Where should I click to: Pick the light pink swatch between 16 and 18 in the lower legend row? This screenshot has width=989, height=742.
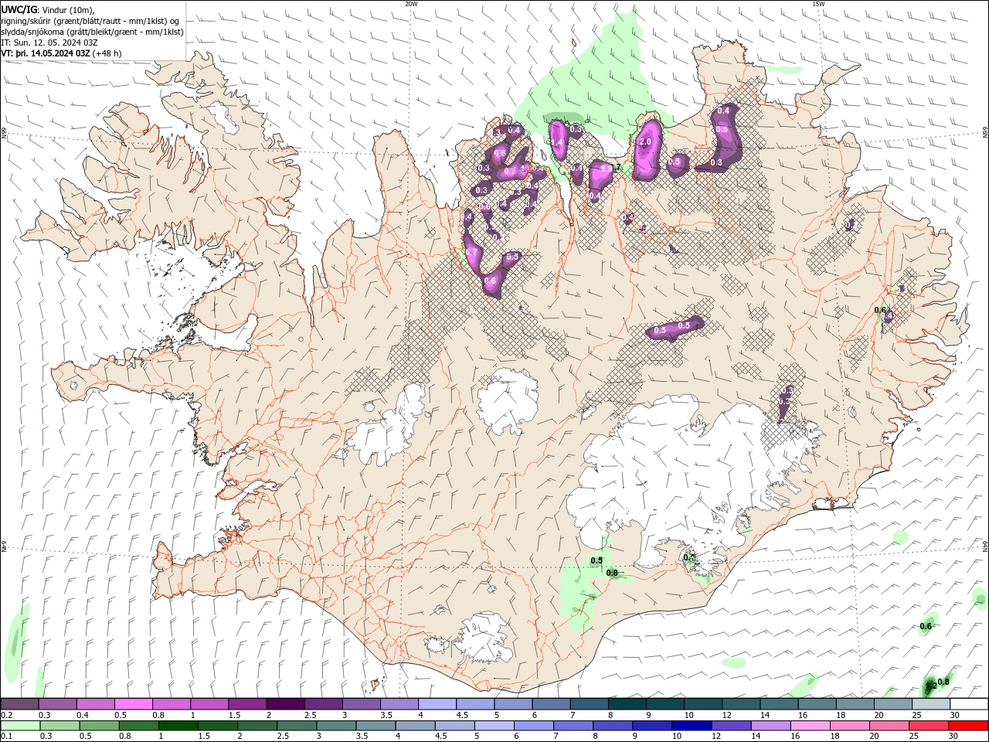809,726
